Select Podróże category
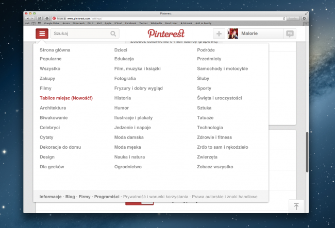The image size is (335, 228). (x=206, y=50)
